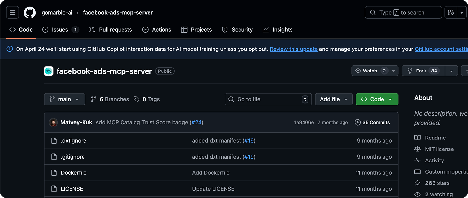Open the LICENSE file

click(x=72, y=189)
